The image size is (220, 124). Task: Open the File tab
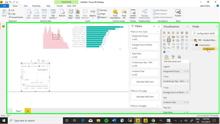tap(5, 6)
